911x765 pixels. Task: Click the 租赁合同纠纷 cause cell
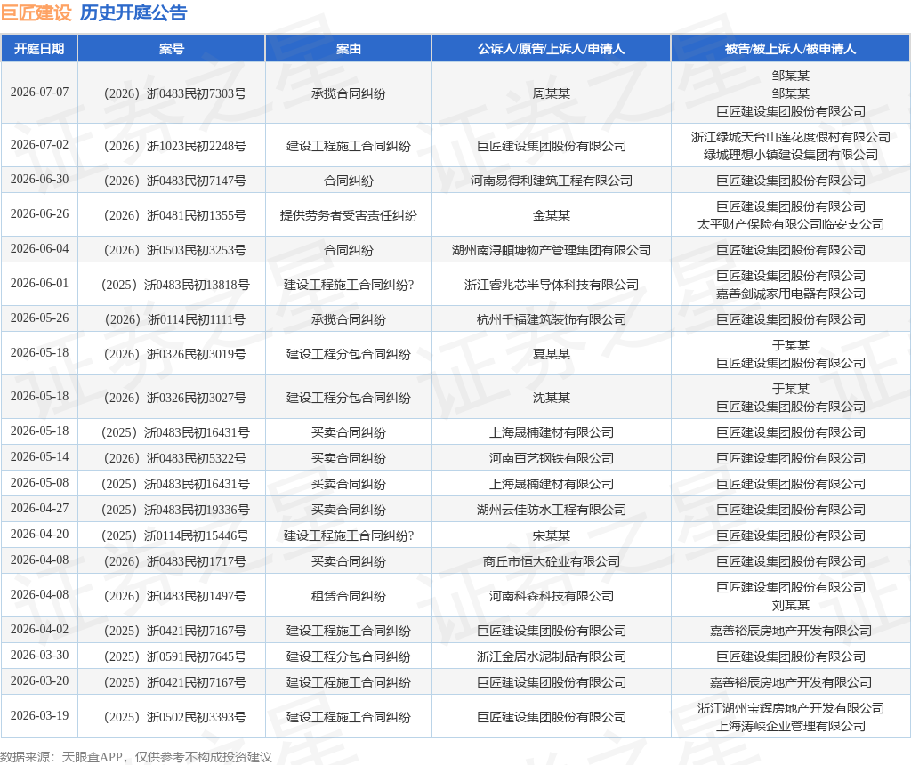pos(349,596)
